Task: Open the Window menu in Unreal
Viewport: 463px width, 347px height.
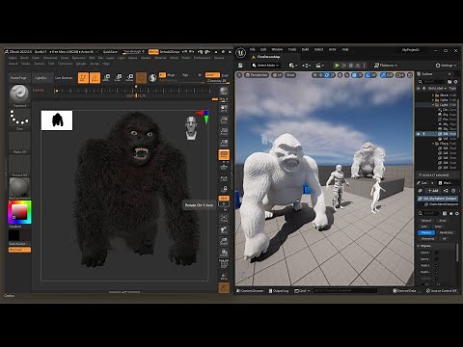Action: point(277,49)
